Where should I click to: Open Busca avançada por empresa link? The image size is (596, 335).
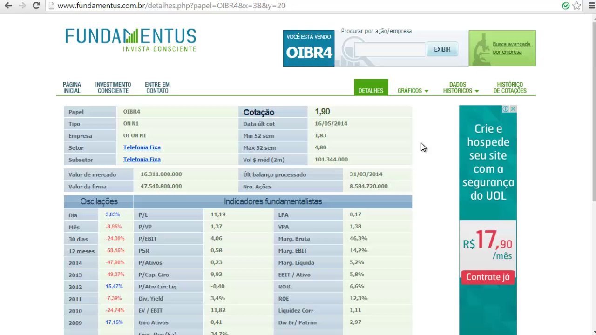511,48
